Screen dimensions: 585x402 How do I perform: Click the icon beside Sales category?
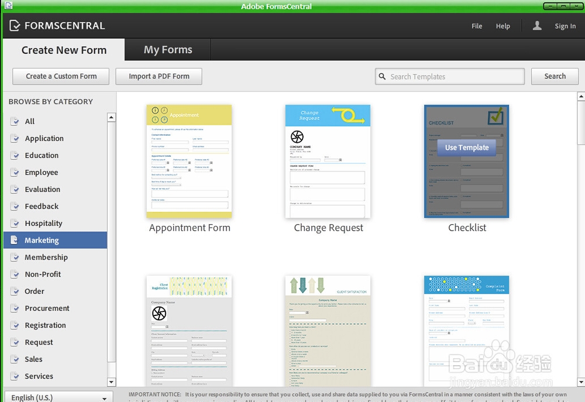[15, 359]
